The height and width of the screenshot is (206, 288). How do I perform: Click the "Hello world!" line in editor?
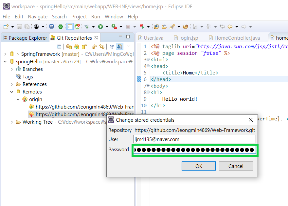coord(180,99)
